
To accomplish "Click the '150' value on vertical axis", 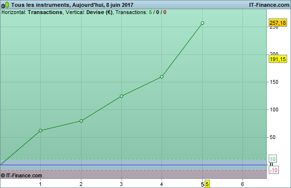I will tap(274, 82).
